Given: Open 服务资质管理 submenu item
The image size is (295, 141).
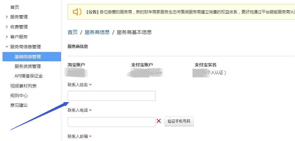Looking at the screenshot, I should [28, 66].
